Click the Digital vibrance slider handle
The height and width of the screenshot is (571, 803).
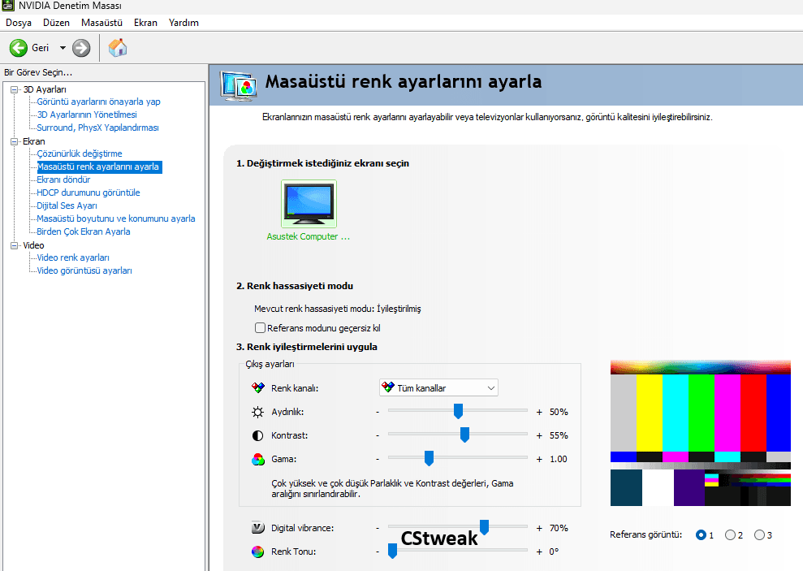click(x=485, y=527)
